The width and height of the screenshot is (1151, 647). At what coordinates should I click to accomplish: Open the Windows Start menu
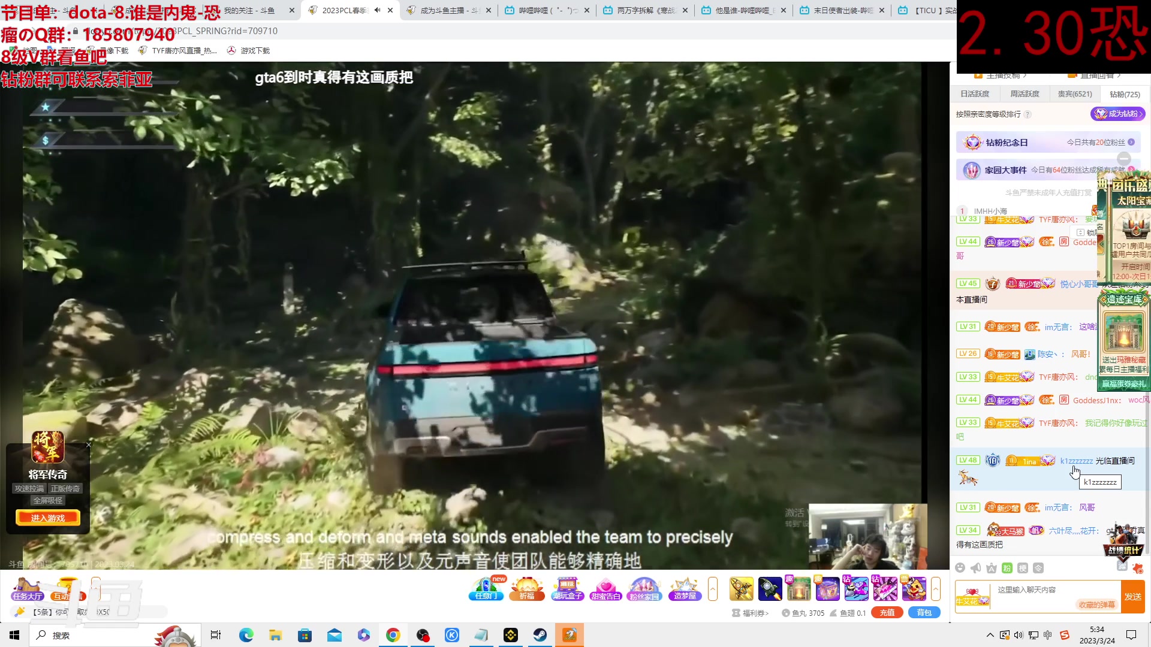14,635
